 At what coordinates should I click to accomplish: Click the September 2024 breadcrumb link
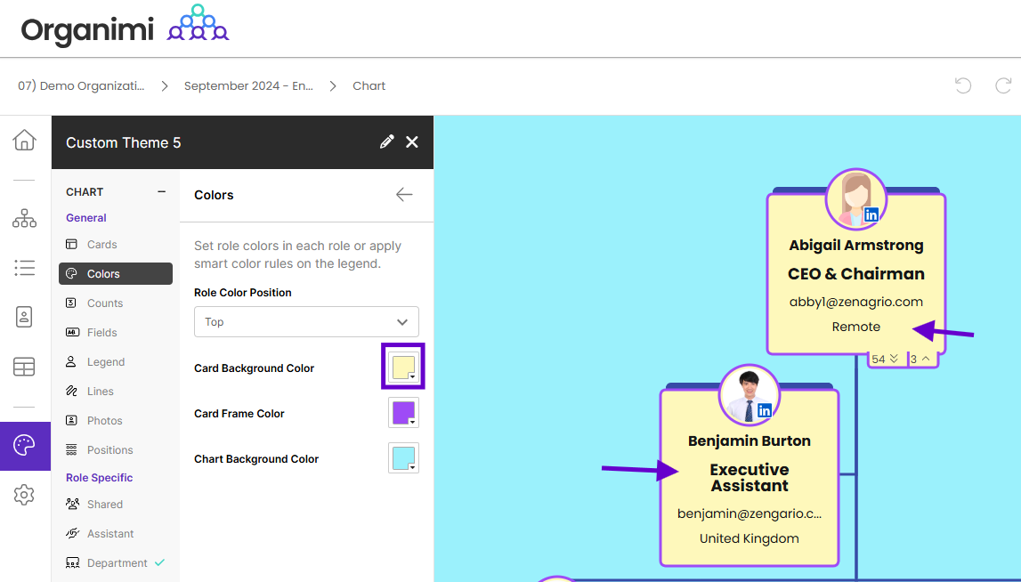tap(248, 86)
